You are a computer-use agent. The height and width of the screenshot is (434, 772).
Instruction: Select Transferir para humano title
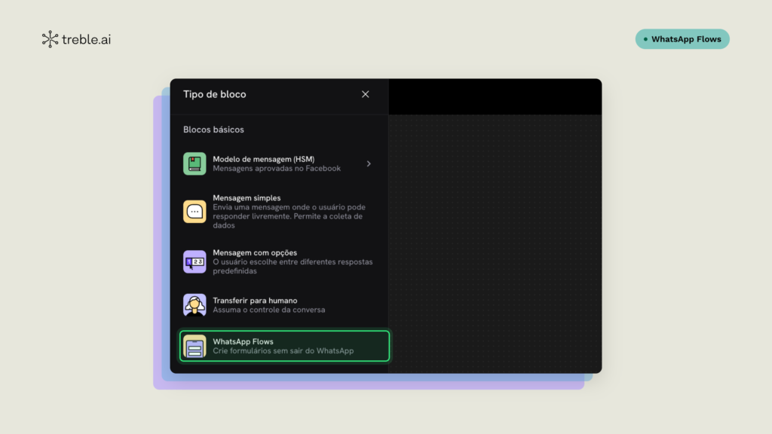point(255,301)
